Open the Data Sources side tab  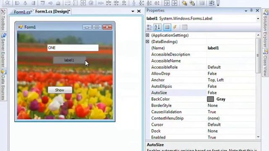coord(3,85)
